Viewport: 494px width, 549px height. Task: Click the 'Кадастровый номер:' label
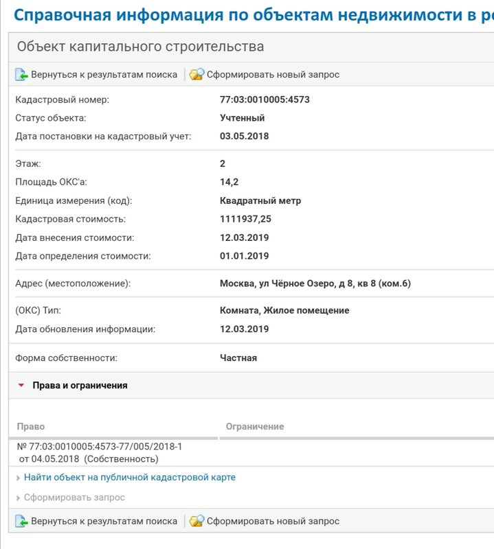pos(63,100)
